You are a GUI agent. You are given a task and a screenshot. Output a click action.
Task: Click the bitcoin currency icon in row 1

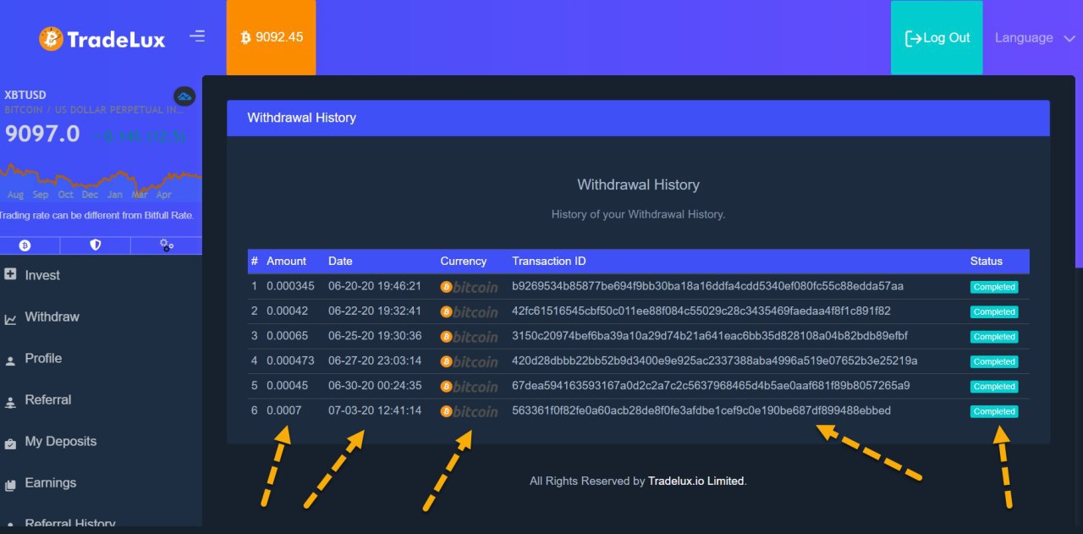470,287
